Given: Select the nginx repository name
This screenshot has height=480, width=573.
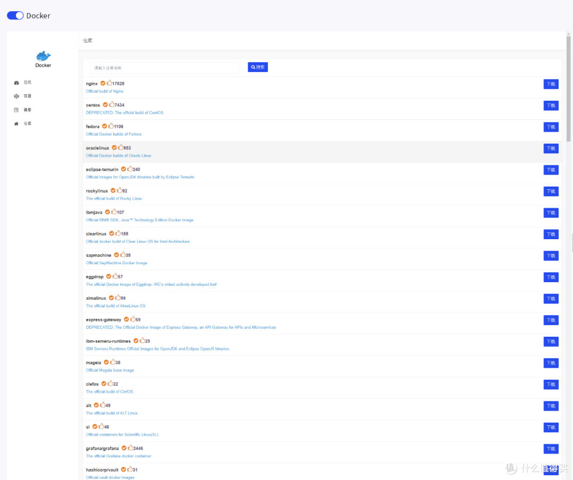Looking at the screenshot, I should [92, 84].
